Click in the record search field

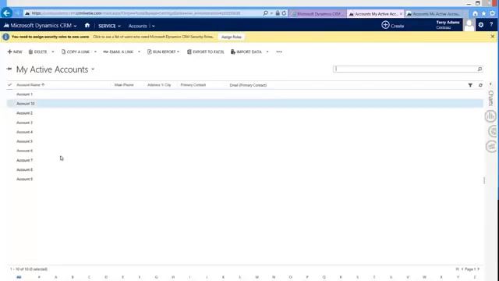coord(405,69)
